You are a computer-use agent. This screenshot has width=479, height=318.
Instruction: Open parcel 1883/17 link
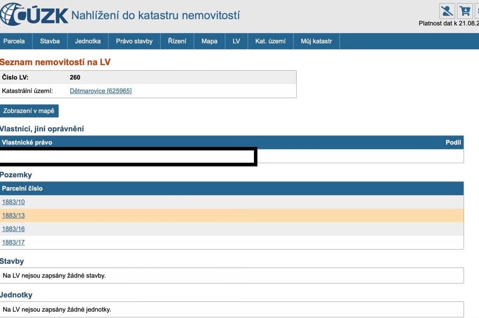point(13,242)
